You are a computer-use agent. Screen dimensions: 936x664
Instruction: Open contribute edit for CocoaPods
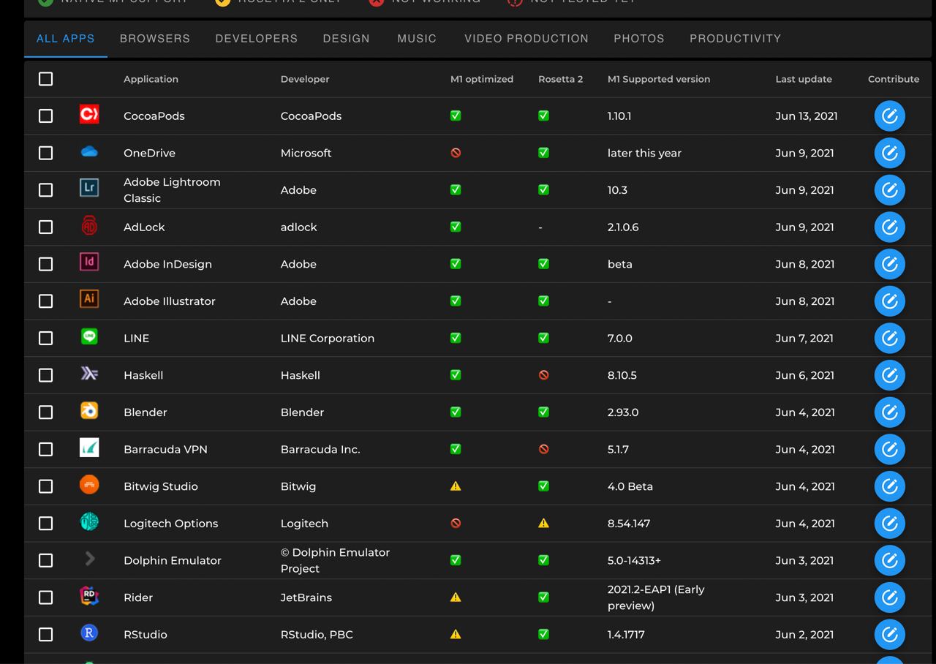coord(890,116)
